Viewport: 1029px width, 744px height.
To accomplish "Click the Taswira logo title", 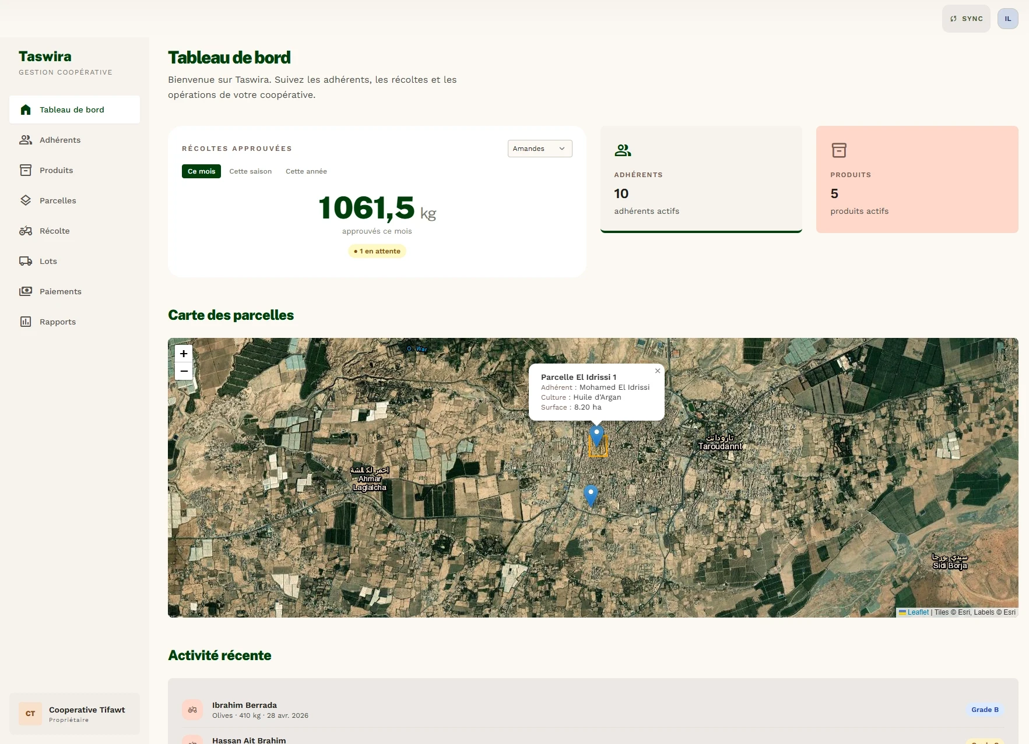I will [x=45, y=57].
